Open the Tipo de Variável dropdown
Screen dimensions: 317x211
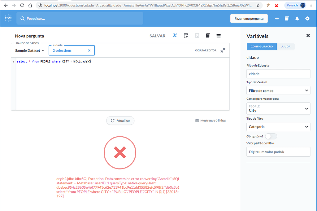point(278,90)
